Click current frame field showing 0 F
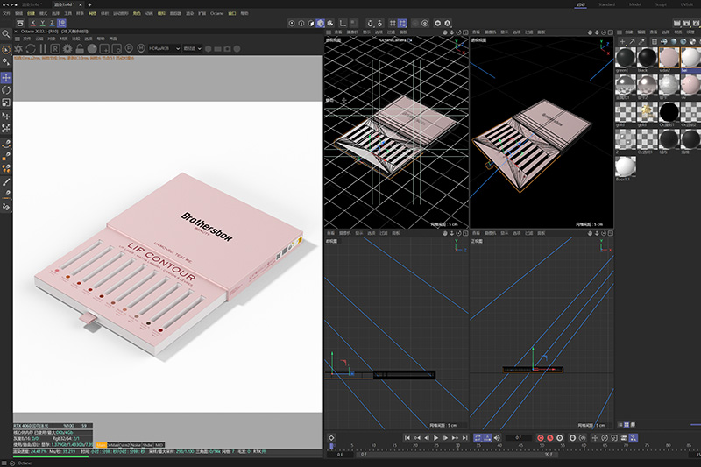 click(x=518, y=438)
